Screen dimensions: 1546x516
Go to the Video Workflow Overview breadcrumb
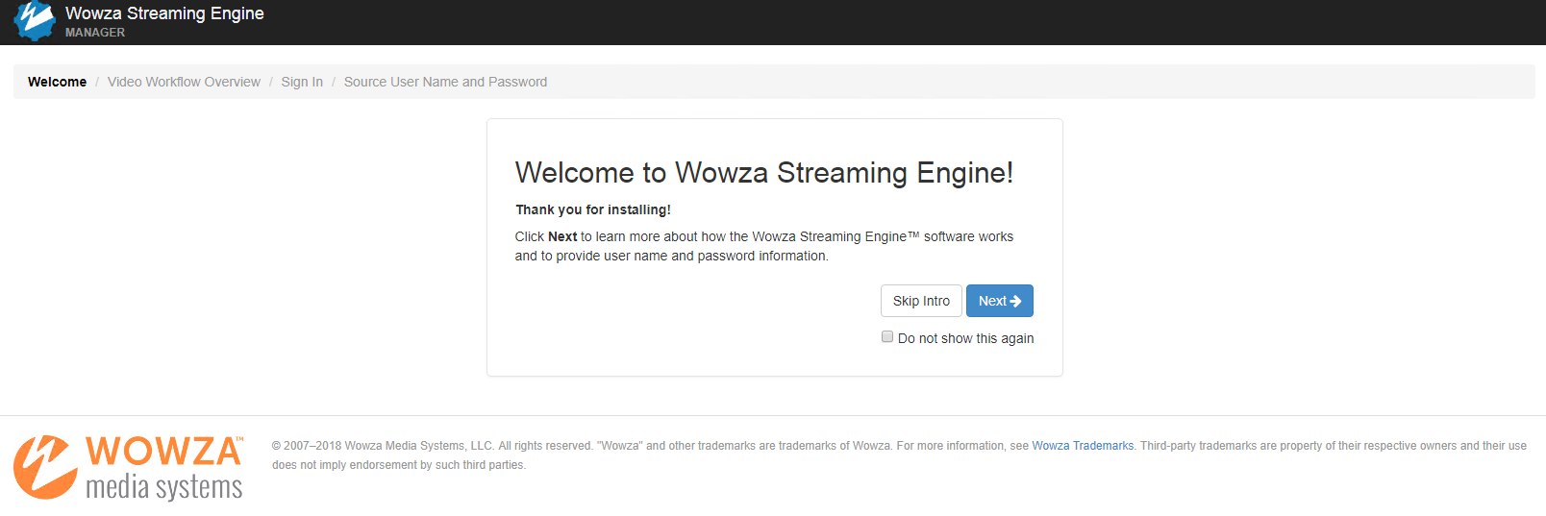pyautogui.click(x=184, y=82)
